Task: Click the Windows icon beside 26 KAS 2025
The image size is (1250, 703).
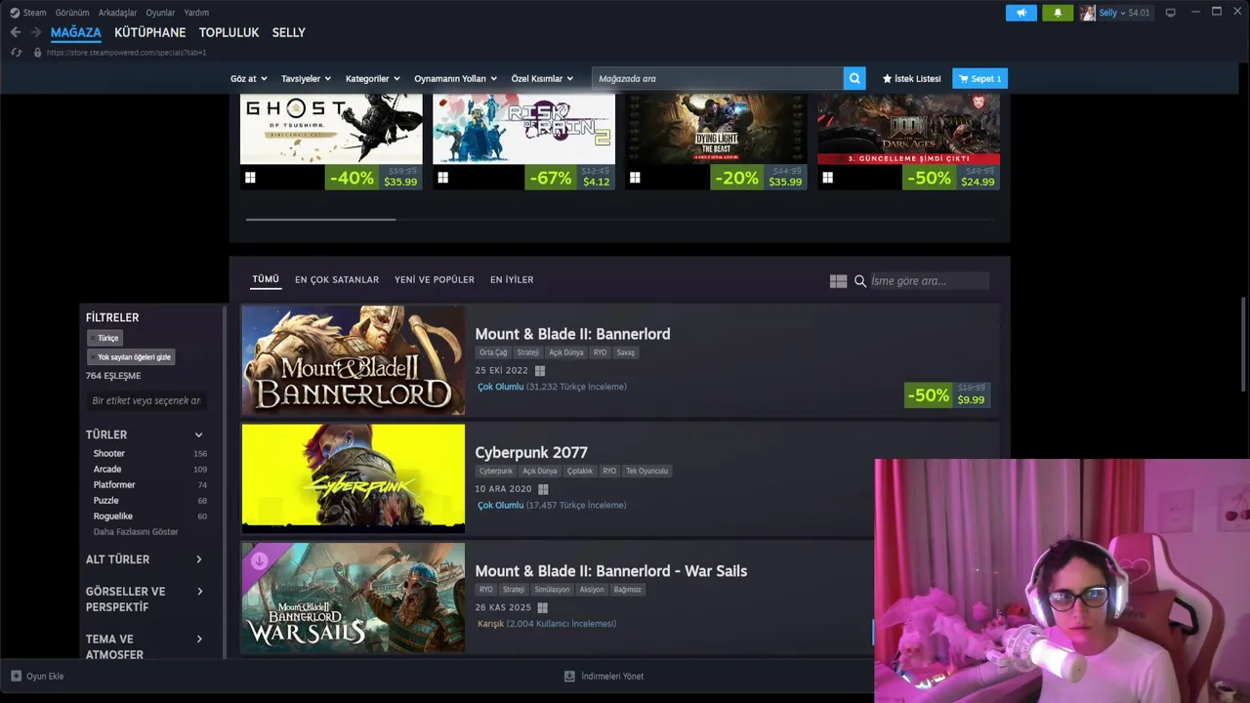Action: (542, 607)
